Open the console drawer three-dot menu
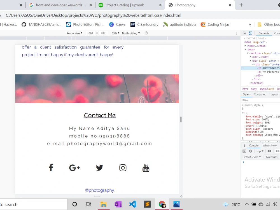280x210 pixels. tap(244, 145)
